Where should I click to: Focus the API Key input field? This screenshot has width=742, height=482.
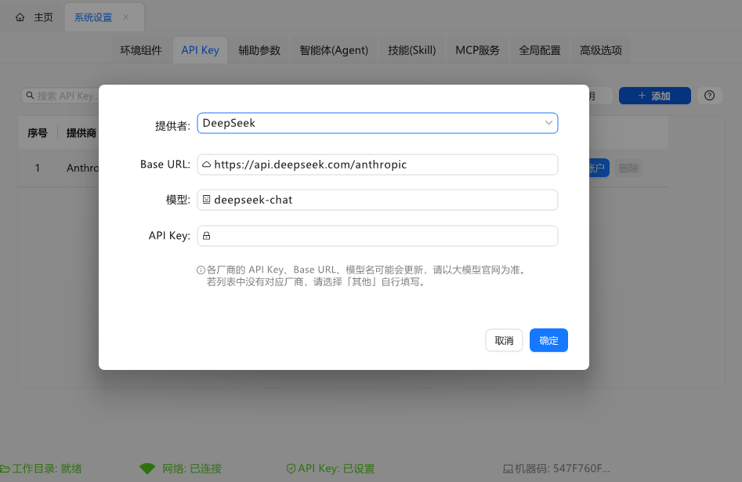tap(384, 236)
